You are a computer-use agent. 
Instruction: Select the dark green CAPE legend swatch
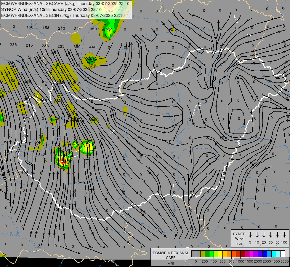click(207, 254)
